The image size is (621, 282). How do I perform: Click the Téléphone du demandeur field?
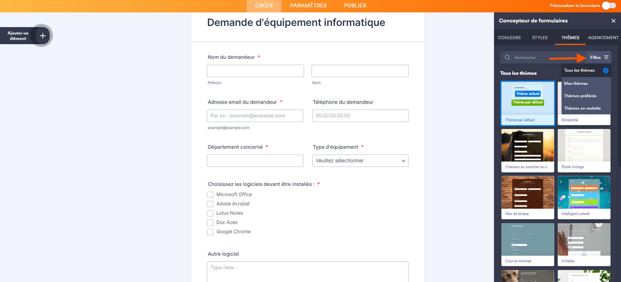[360, 116]
